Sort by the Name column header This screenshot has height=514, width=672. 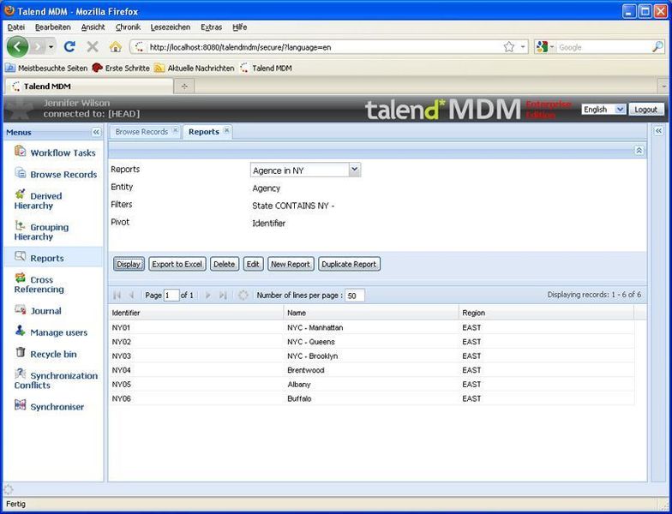pyautogui.click(x=371, y=313)
